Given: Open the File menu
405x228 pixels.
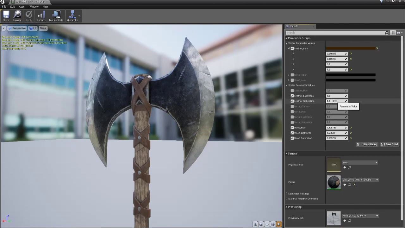Looking at the screenshot, I should (x=4, y=7).
